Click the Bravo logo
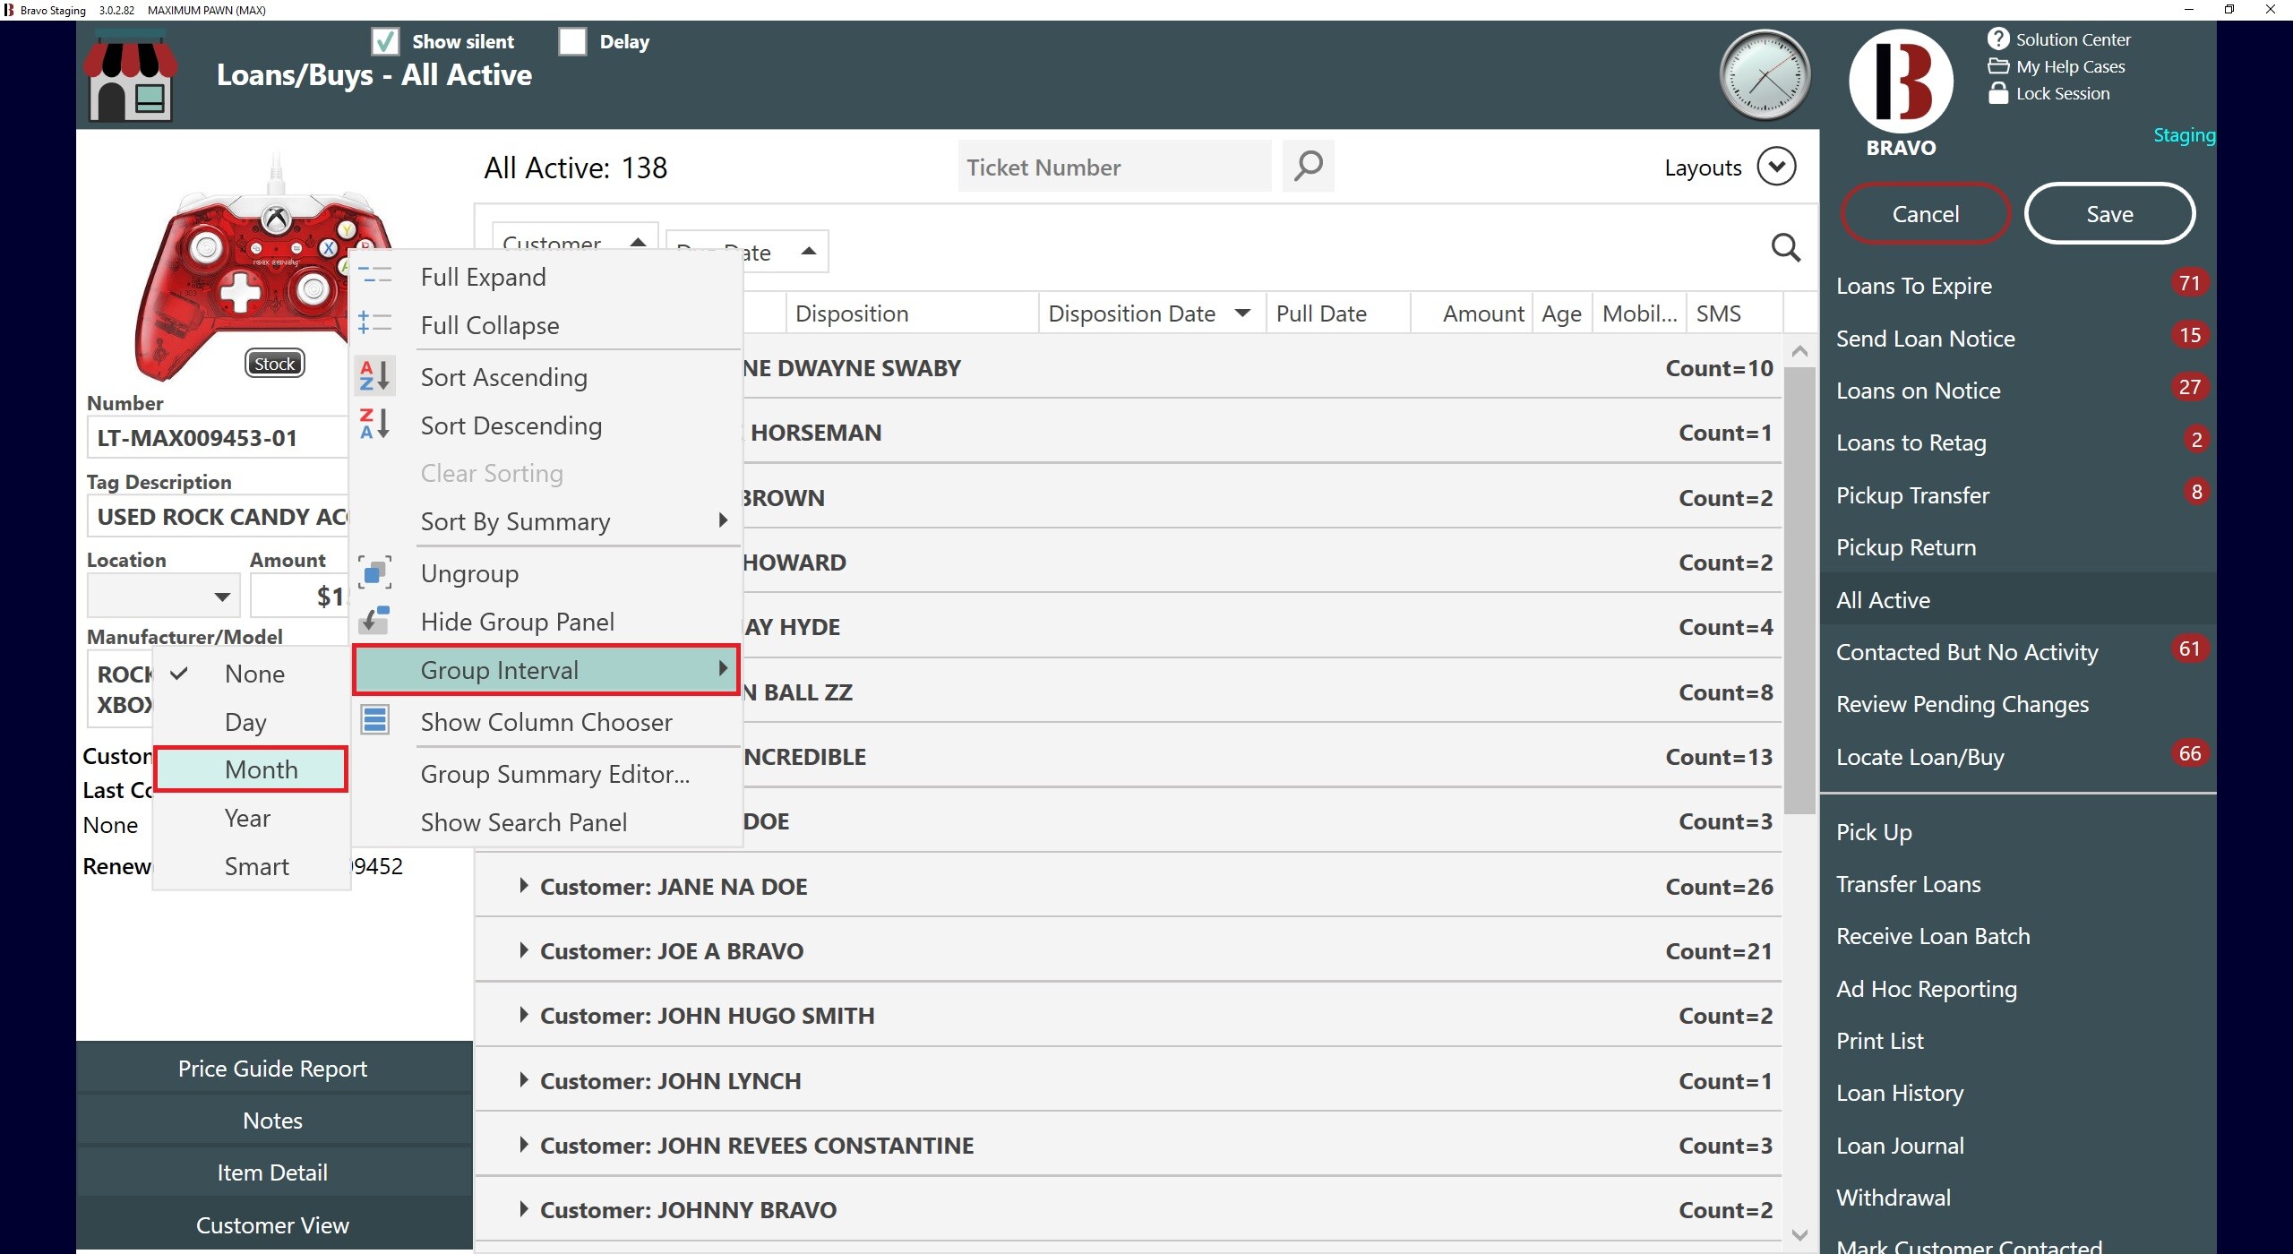 click(1901, 81)
